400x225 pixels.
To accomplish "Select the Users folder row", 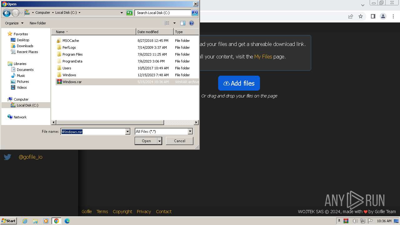I will tap(127, 68).
